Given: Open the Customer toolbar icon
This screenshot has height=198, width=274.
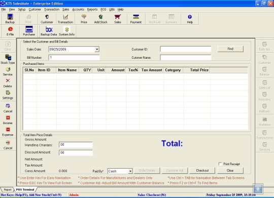Looking at the screenshot, I should pos(47,19).
